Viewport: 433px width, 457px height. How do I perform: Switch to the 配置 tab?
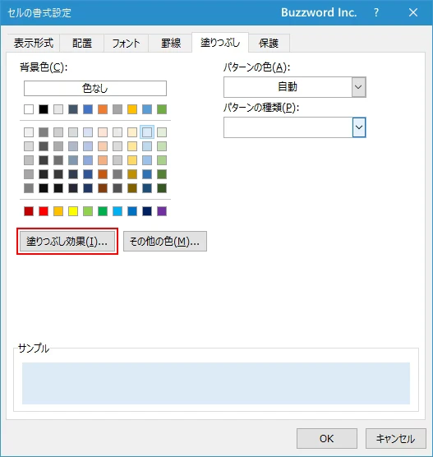coord(82,43)
